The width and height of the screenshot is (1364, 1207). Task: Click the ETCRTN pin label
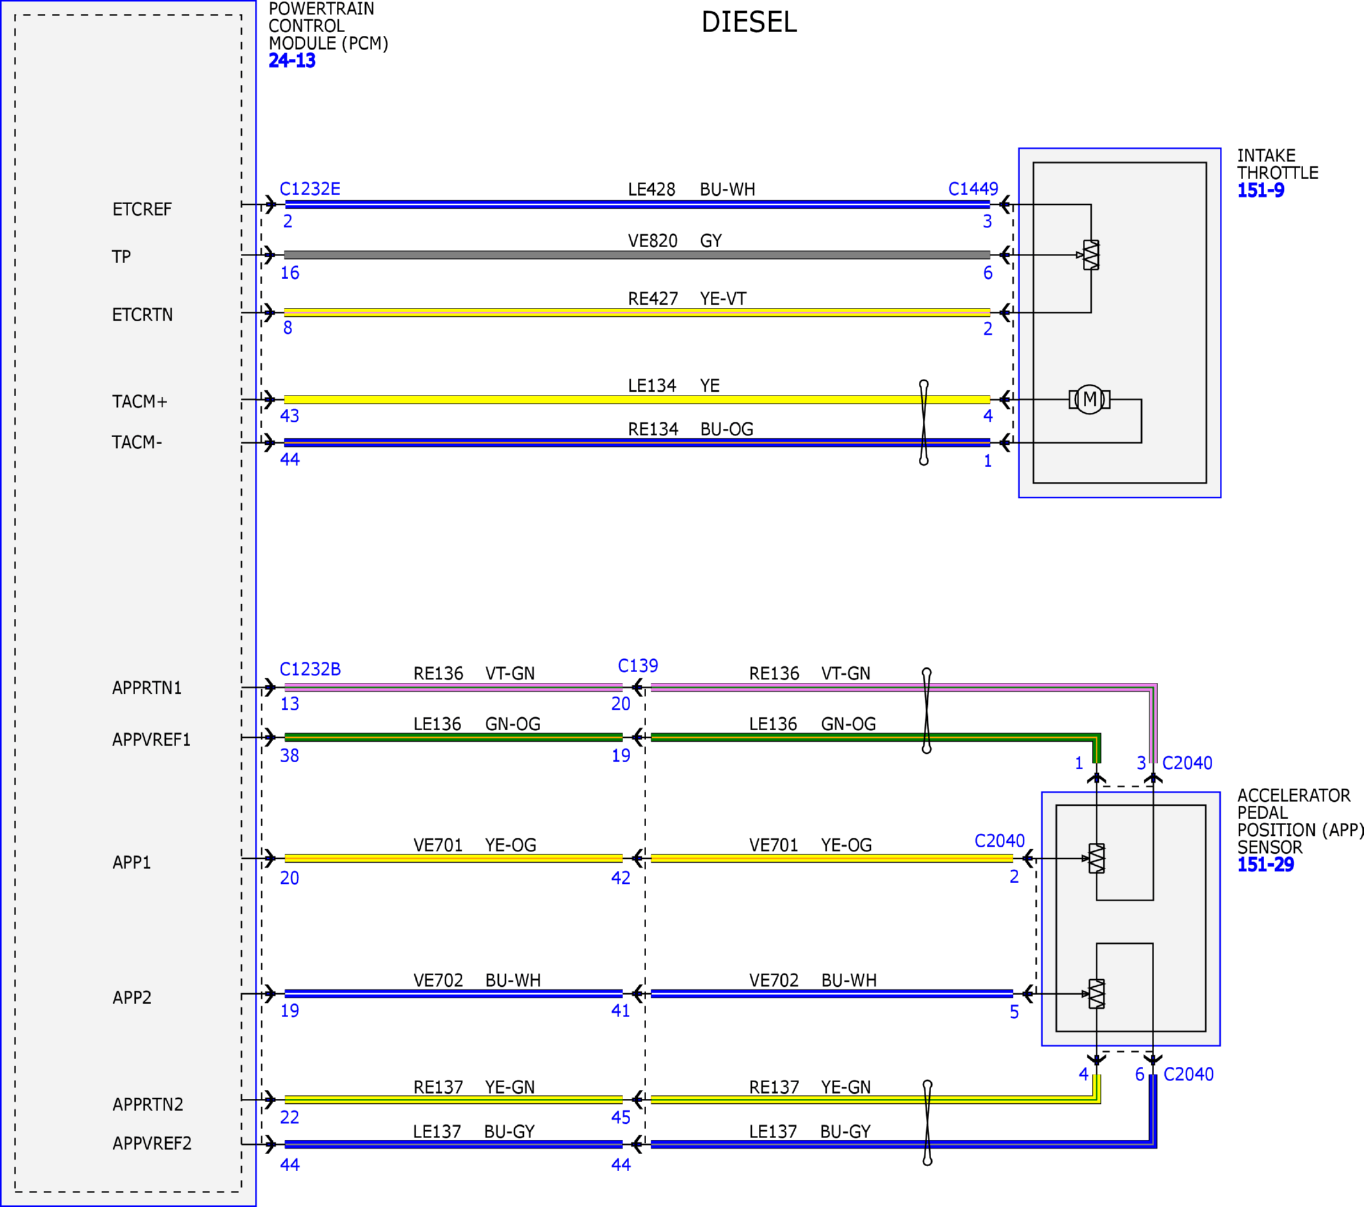coord(142,315)
